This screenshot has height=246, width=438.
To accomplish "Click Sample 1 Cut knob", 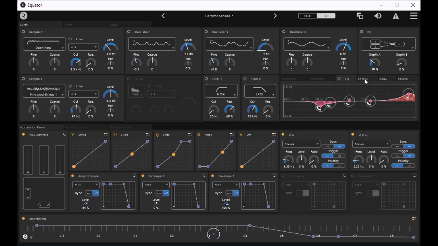I will click(x=76, y=62).
